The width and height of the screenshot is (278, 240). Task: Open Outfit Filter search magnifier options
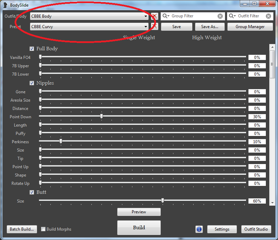coord(232,16)
